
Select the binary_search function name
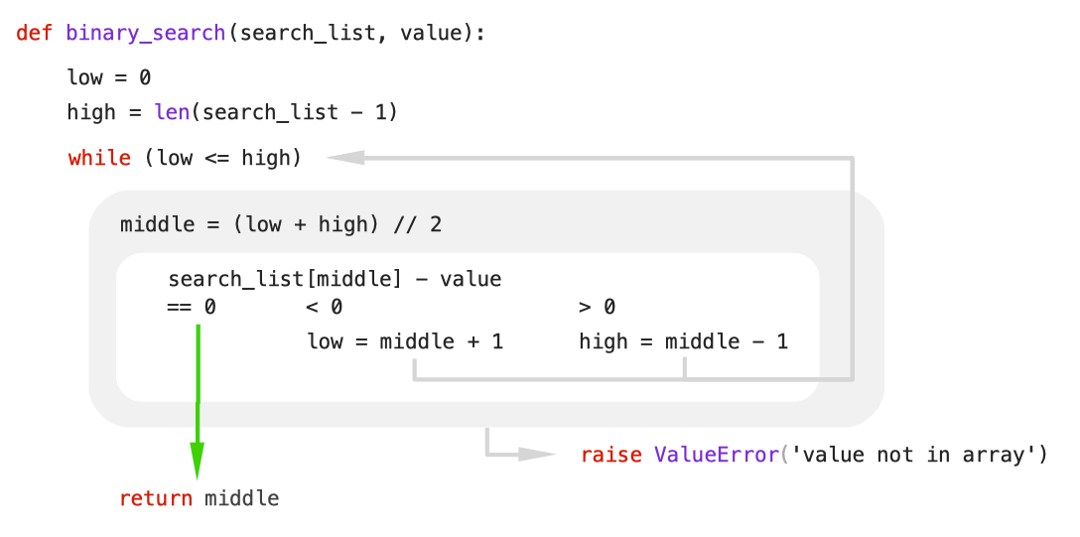pos(145,34)
